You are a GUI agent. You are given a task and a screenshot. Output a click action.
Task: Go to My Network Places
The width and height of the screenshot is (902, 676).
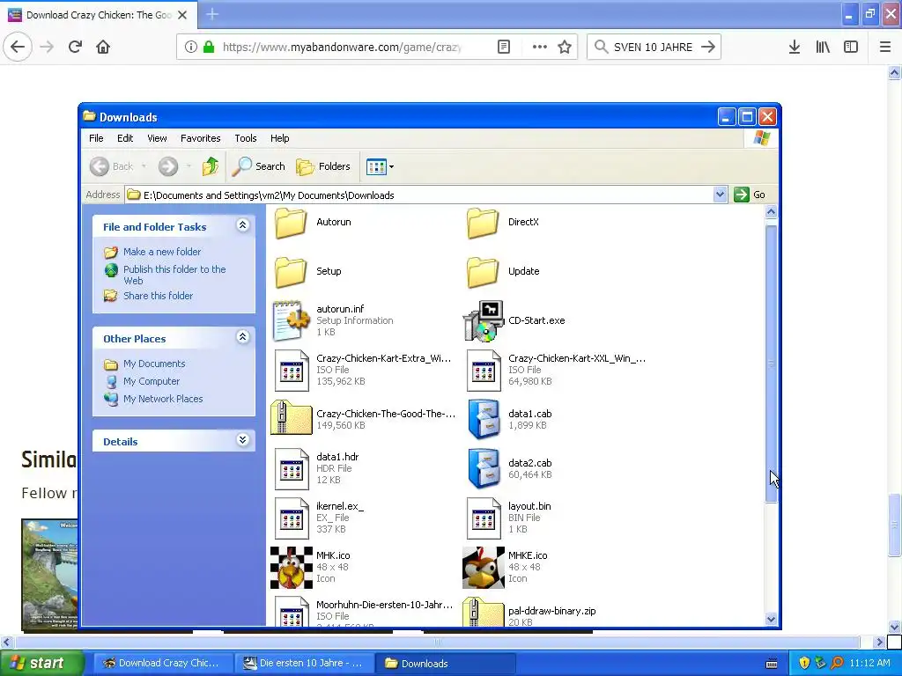163,399
